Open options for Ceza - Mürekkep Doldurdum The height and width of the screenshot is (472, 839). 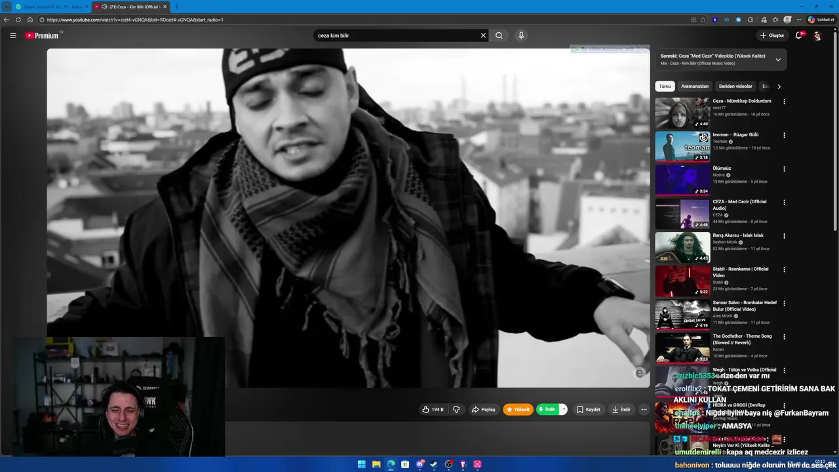tap(784, 102)
